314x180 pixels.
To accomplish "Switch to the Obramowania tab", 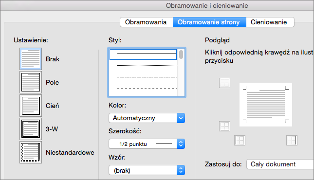I will point(147,22).
